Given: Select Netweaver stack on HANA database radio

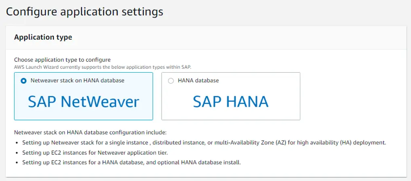Looking at the screenshot, I should (x=23, y=81).
